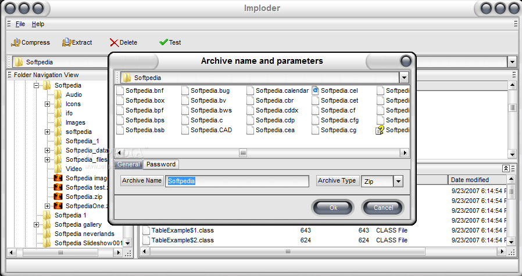Sort by Date modified column header
The height and width of the screenshot is (276, 522).
(x=477, y=180)
